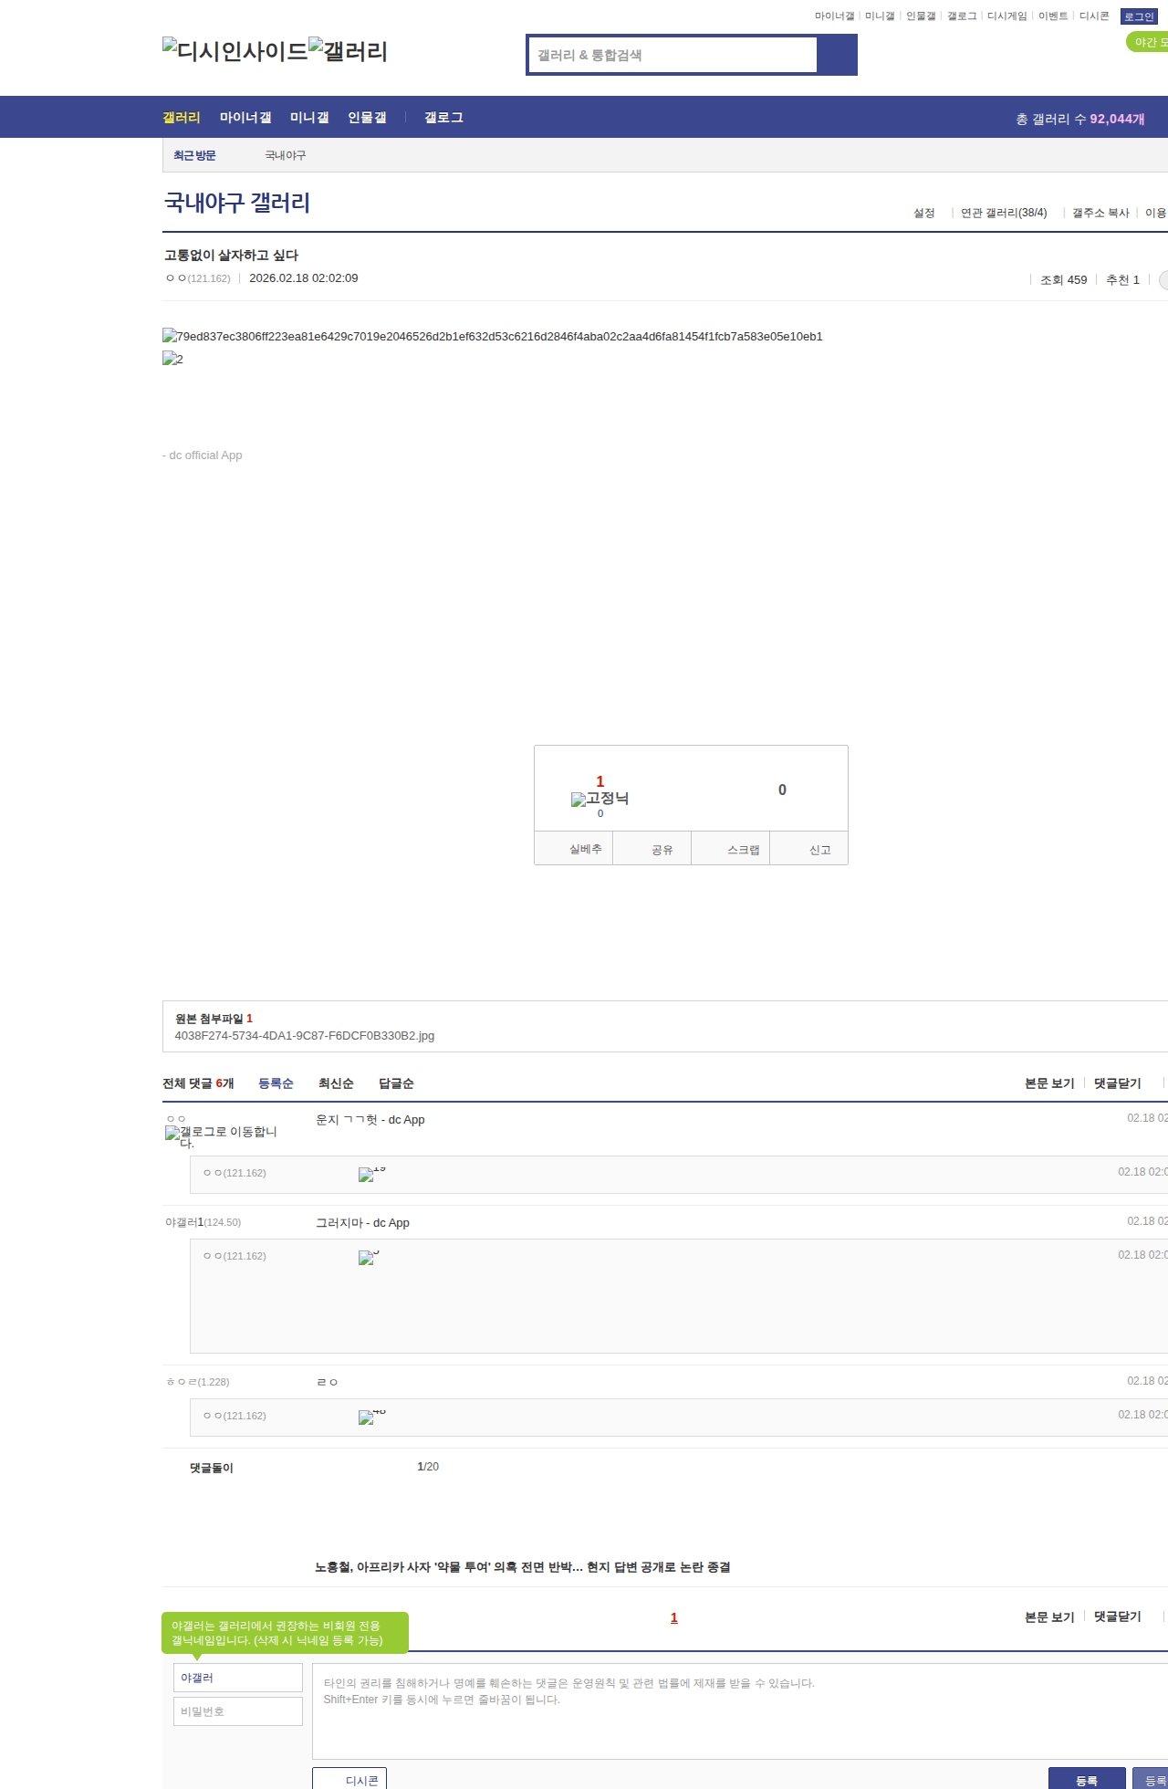Select 미니갤 in the blue navigation bar
This screenshot has height=1789, width=1168.
point(309,118)
